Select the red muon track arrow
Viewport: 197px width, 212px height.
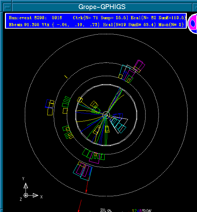coord(87,186)
